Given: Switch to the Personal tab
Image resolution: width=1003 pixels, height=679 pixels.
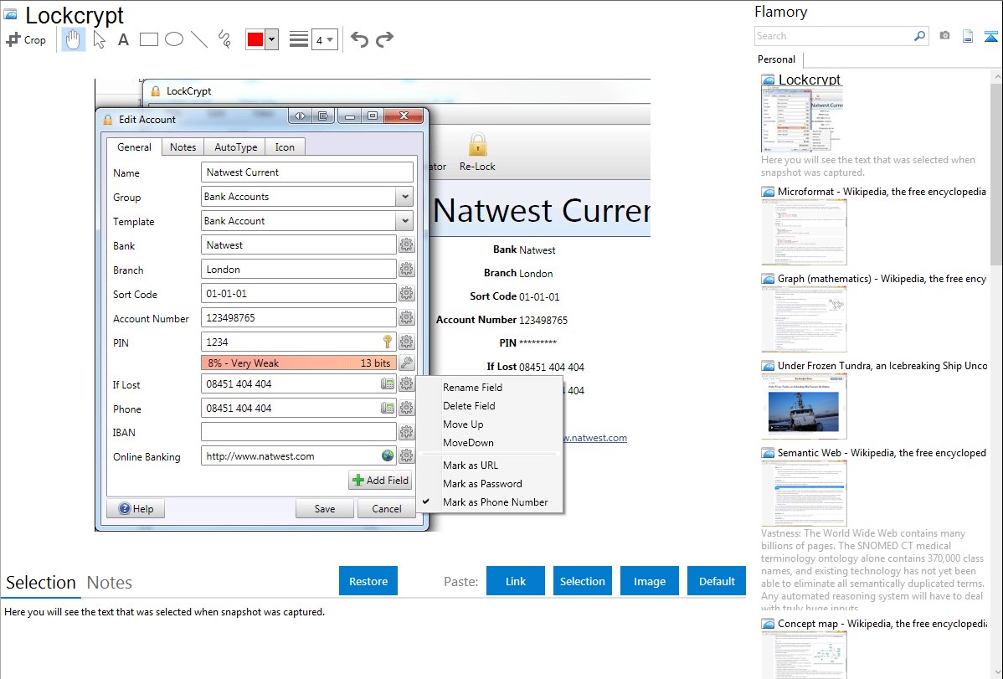Looking at the screenshot, I should click(777, 59).
